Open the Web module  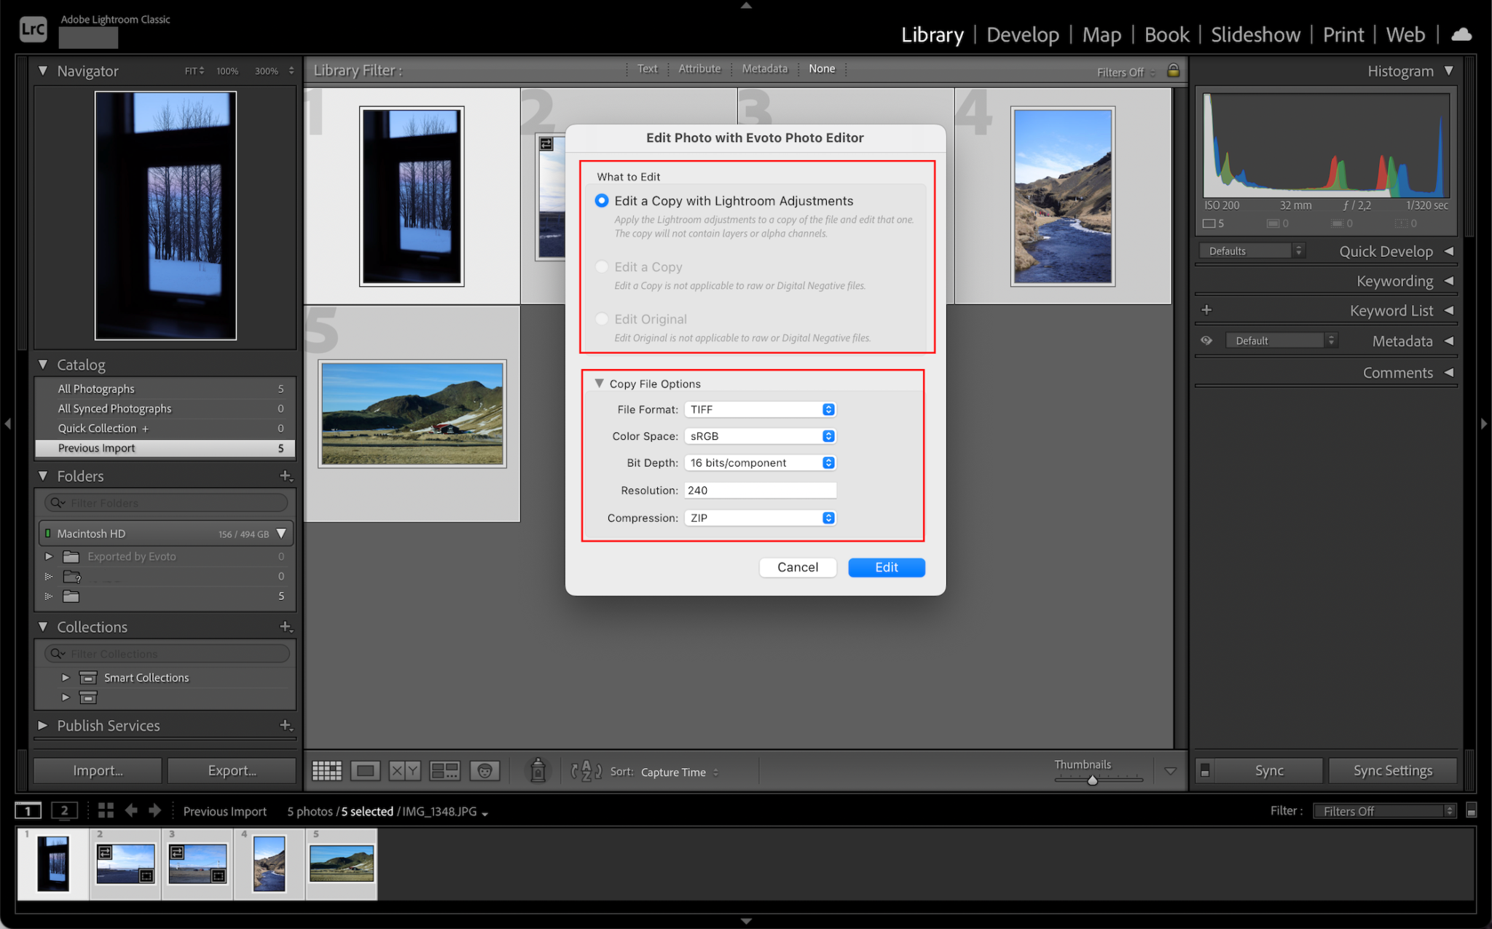(x=1405, y=34)
